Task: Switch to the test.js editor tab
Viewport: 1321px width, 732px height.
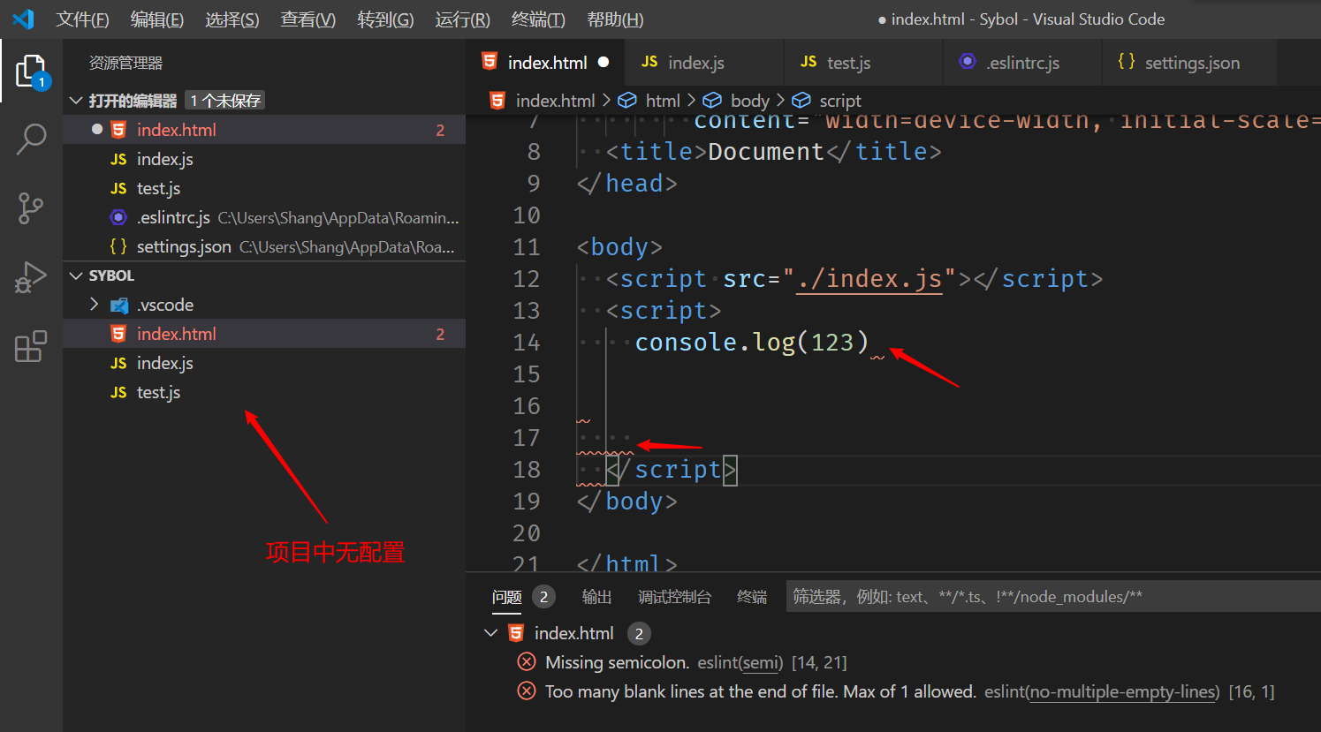Action: point(863,62)
